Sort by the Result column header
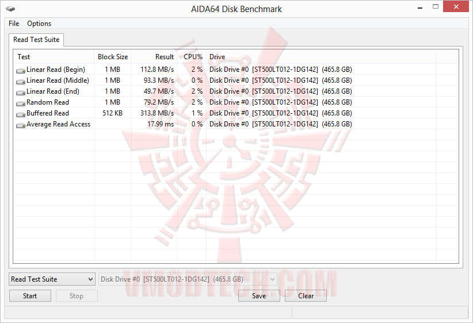 [x=154, y=57]
